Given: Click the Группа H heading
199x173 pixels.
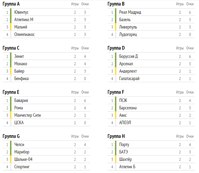Looking at the screenshot, I should (x=116, y=136).
